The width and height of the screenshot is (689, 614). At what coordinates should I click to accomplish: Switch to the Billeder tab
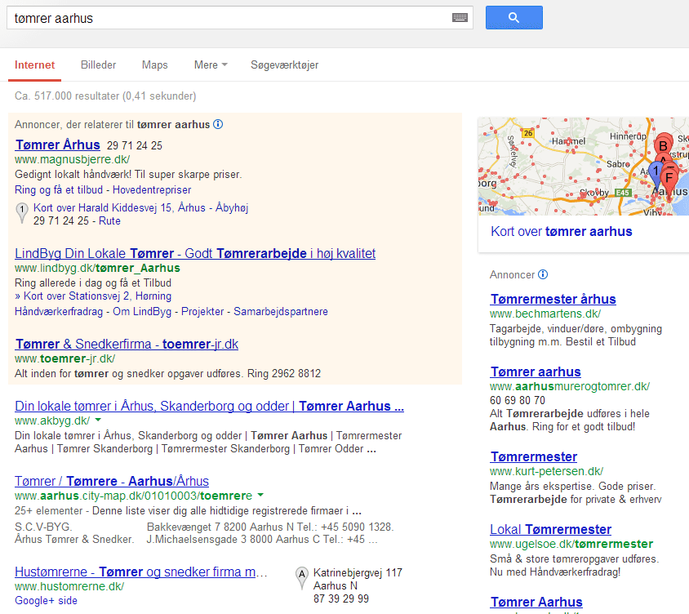[x=99, y=65]
